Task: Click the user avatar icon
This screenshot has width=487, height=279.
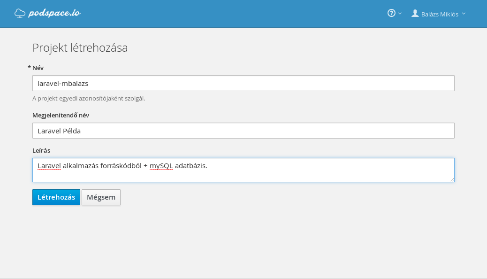Action: [415, 13]
